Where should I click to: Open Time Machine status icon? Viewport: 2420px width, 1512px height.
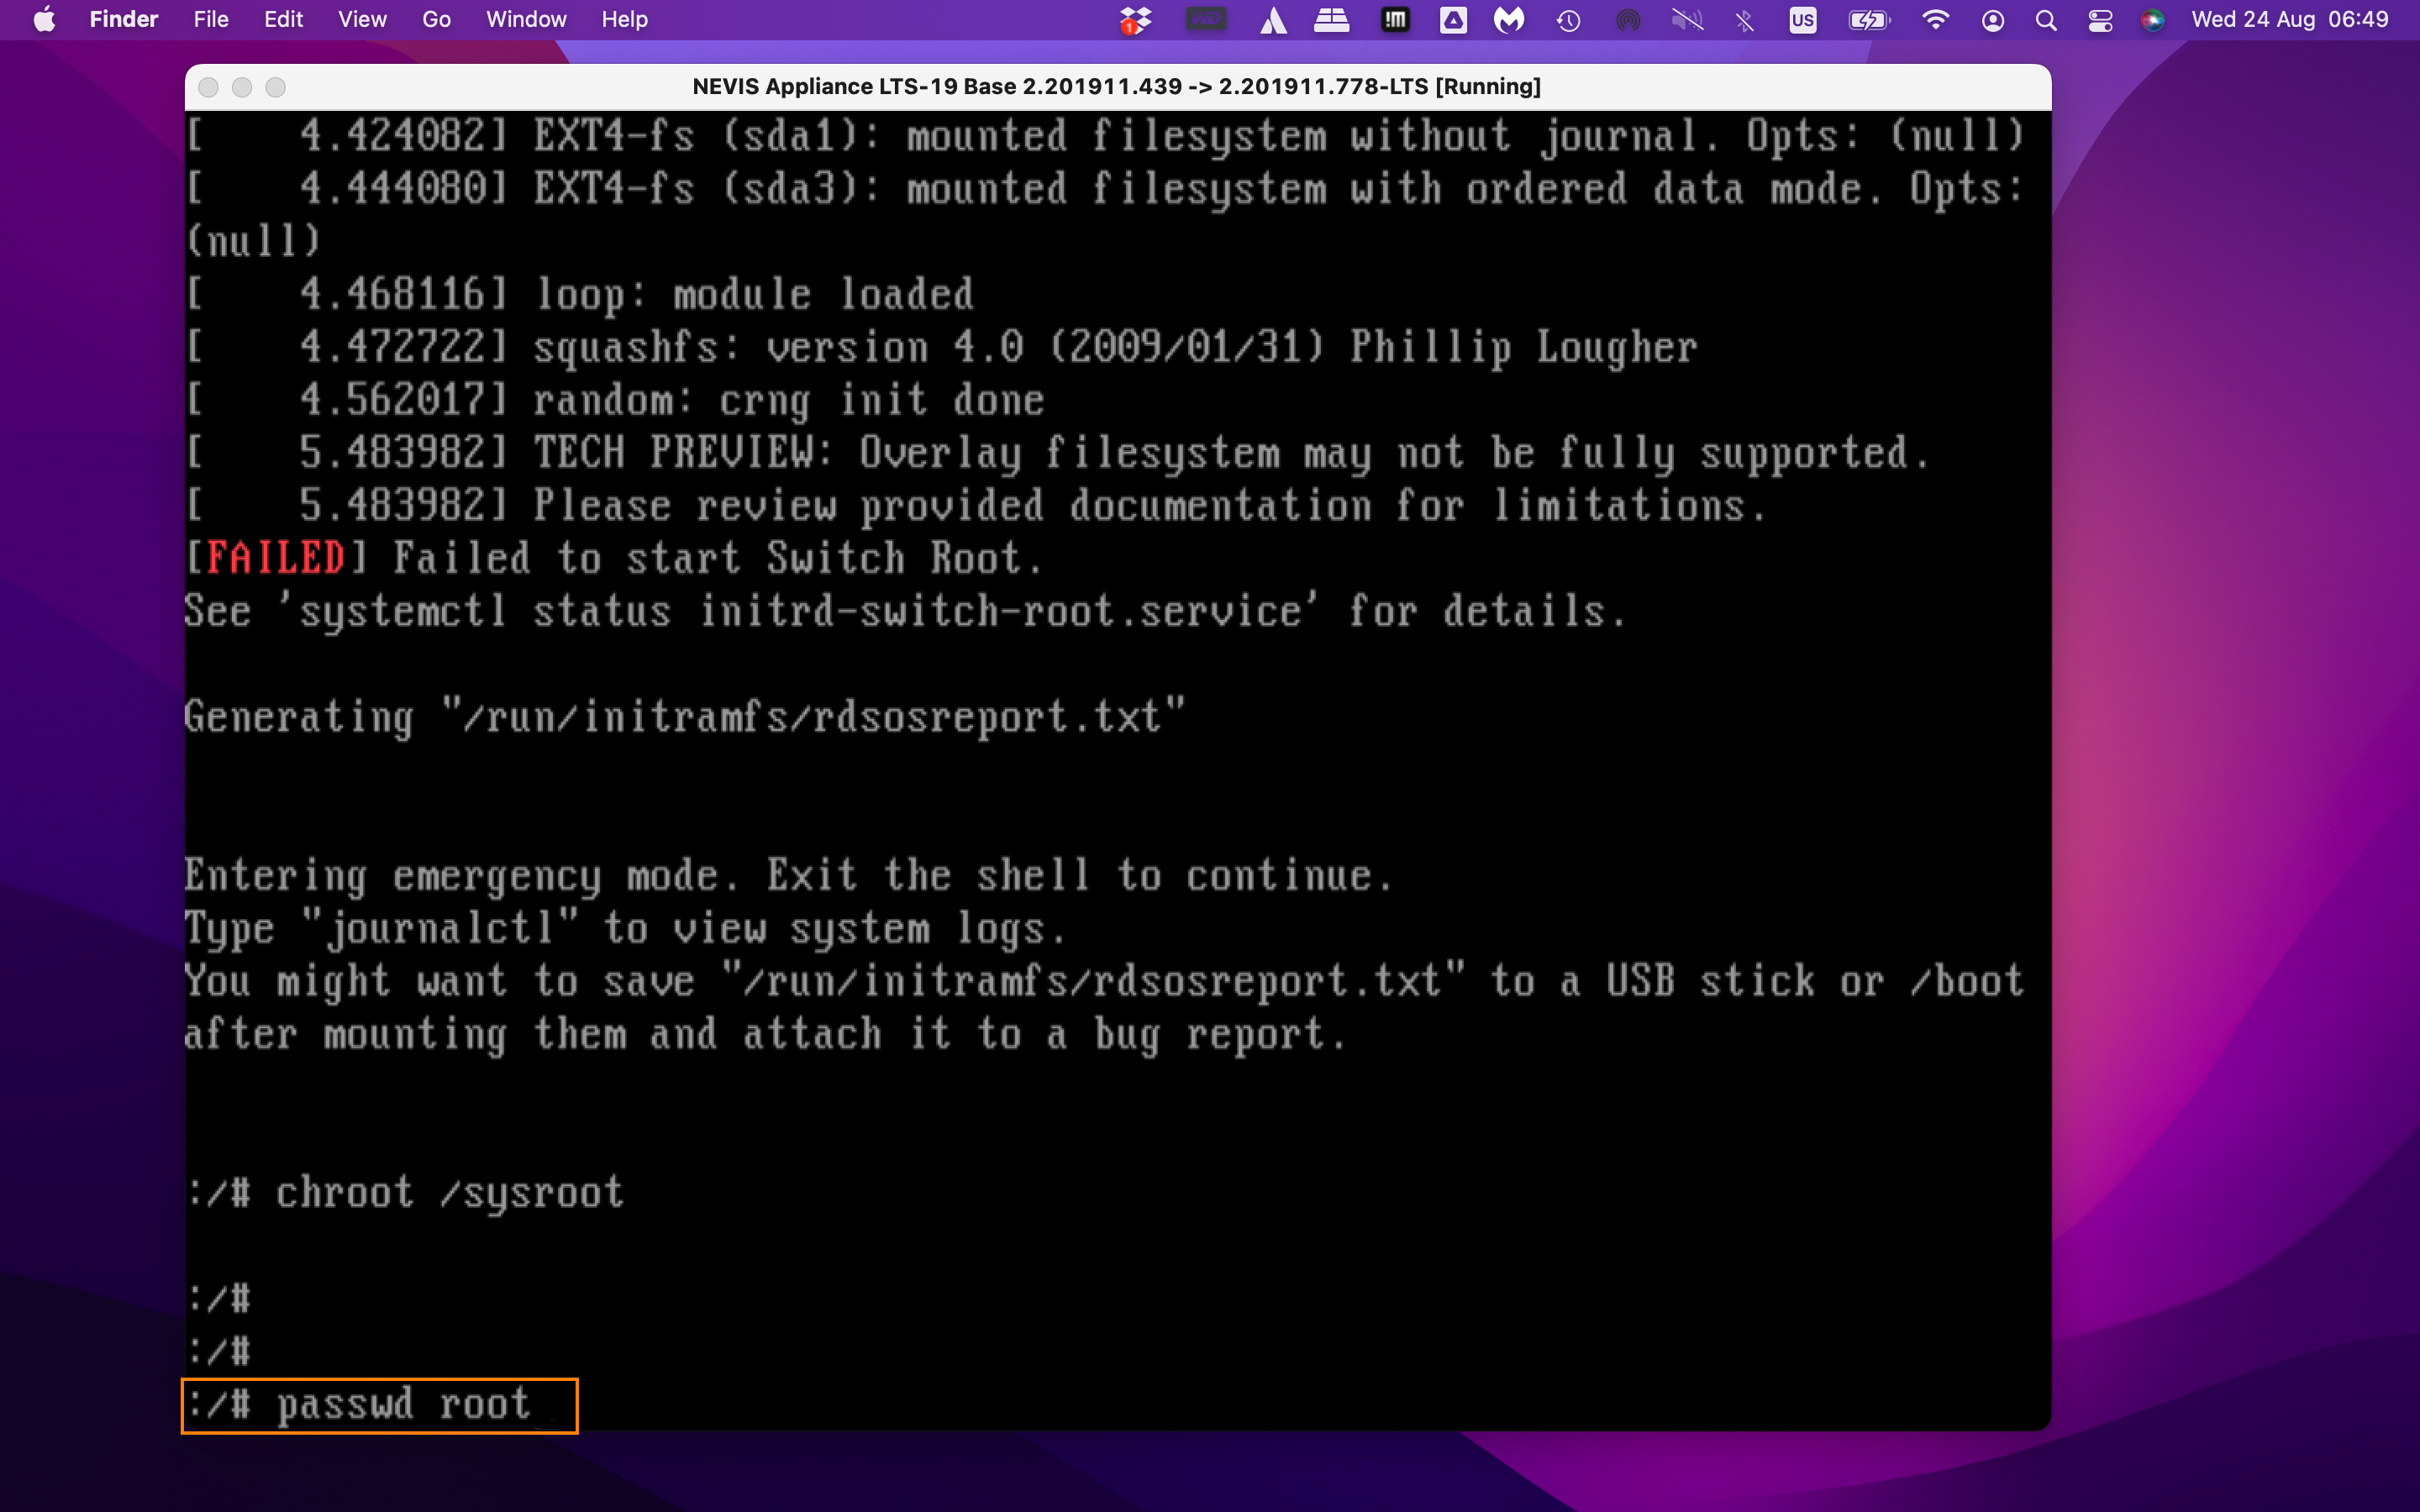1568,20
